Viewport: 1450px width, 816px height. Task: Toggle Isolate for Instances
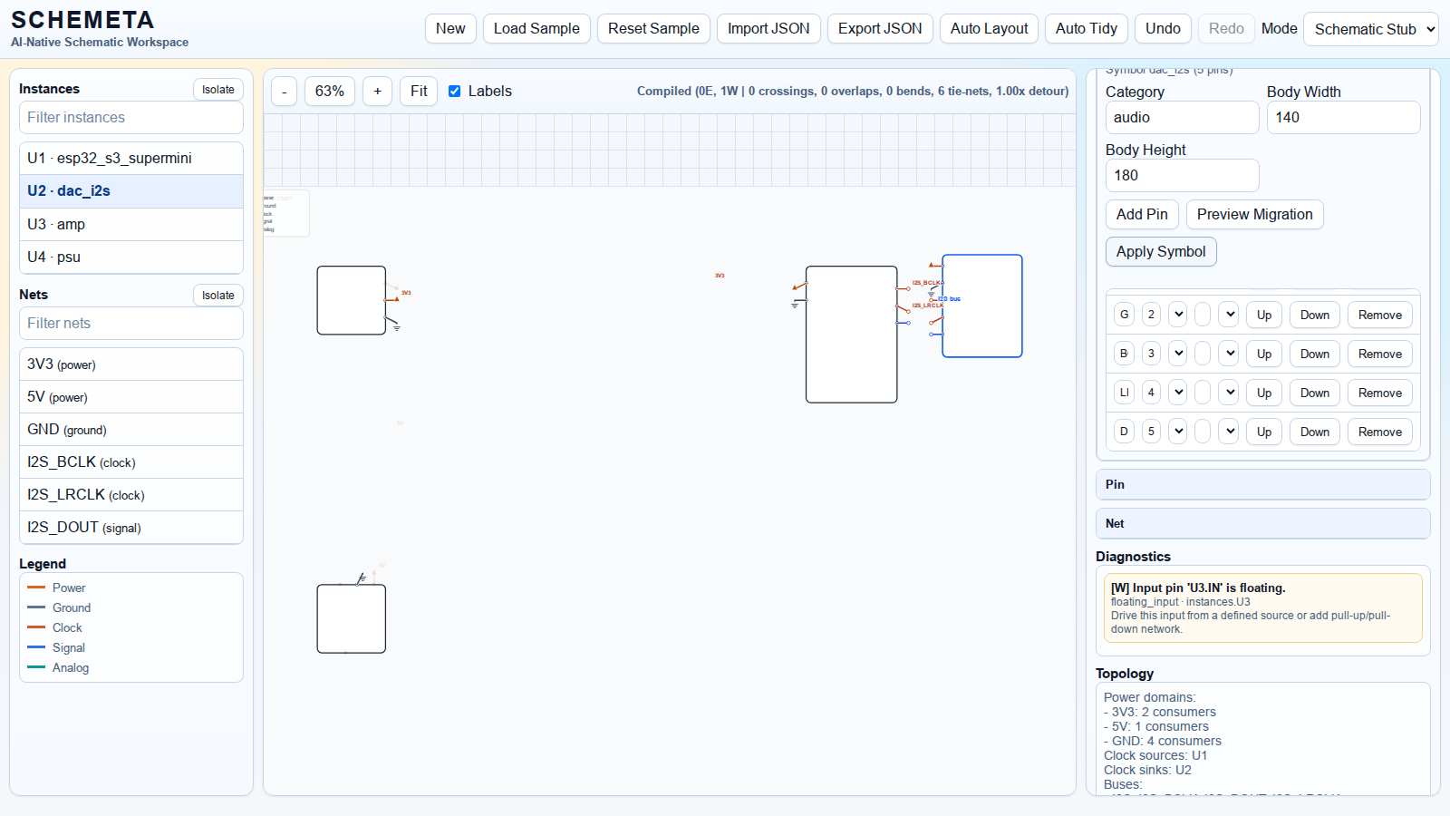(217, 90)
